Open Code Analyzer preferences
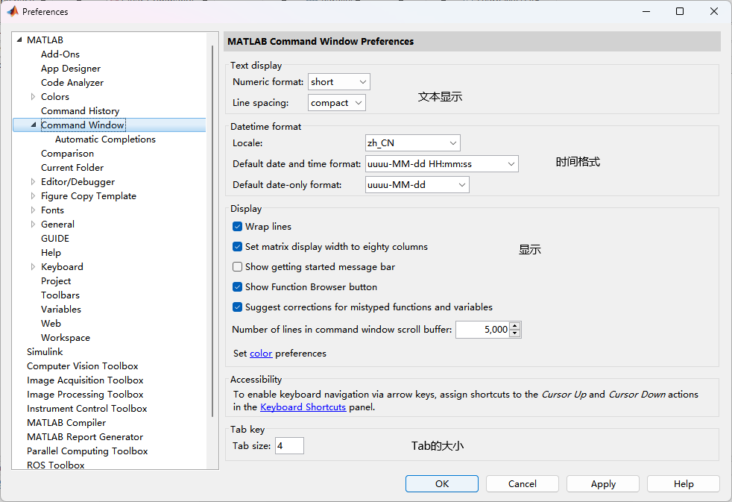This screenshot has height=502, width=732. pos(72,83)
